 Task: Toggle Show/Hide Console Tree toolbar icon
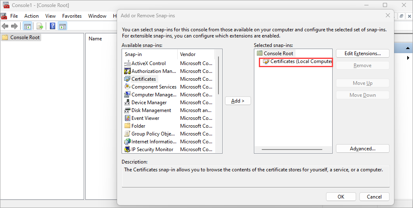tap(27, 26)
